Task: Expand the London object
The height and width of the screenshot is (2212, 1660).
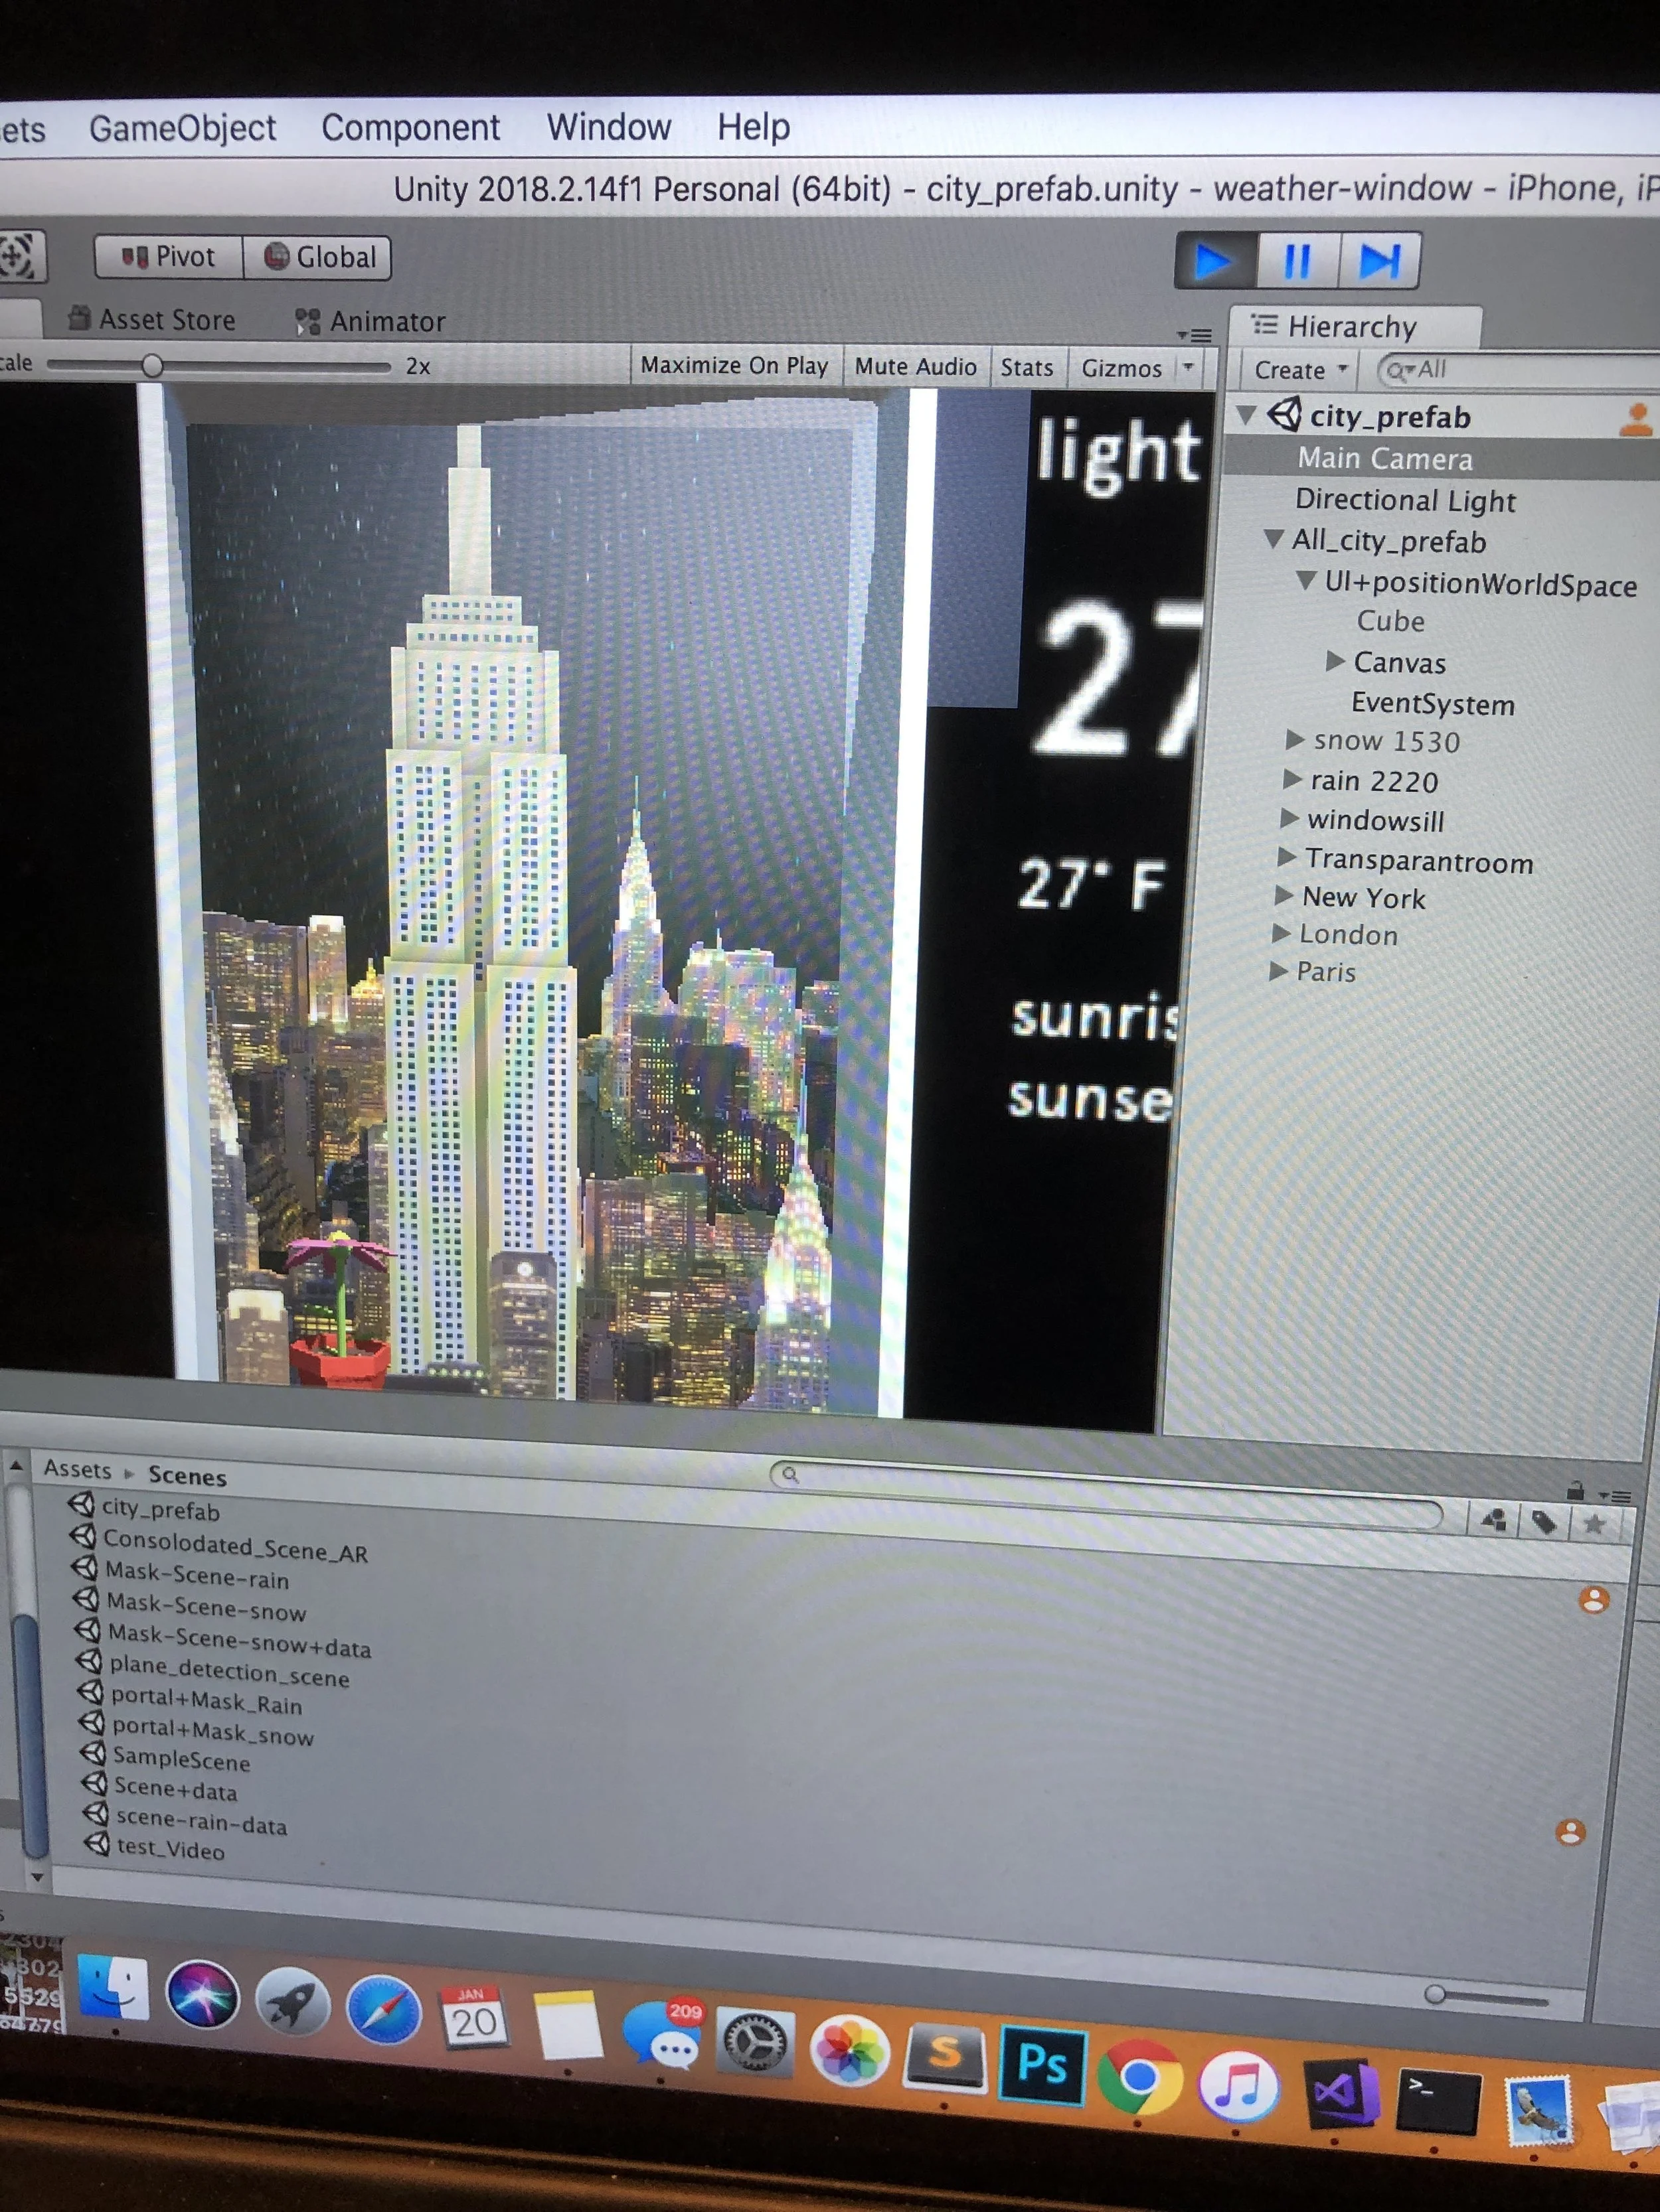Action: [x=1281, y=934]
